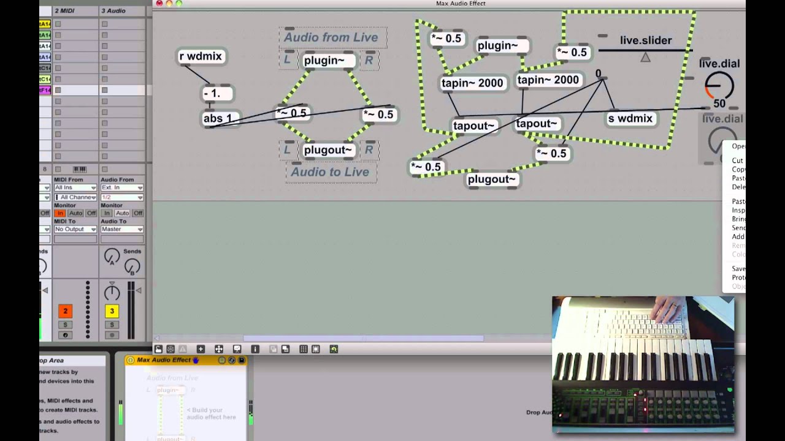The width and height of the screenshot is (785, 441).
Task: Click the device edit button on Max Audio Effect
Action: (222, 360)
